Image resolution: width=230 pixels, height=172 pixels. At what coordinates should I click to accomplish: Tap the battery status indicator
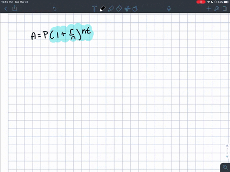coord(226,2)
